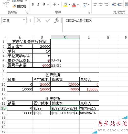Select cell 单位变动成本

pyautogui.click(x=20, y=56)
